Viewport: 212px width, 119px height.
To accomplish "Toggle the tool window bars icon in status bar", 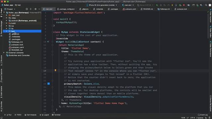I will (1, 118).
